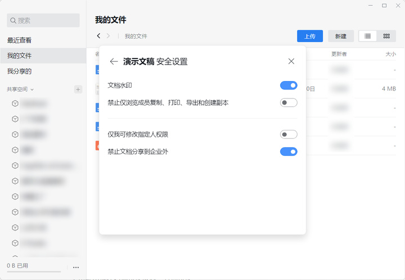Switch to grid view
The image size is (405, 280).
tap(386, 36)
